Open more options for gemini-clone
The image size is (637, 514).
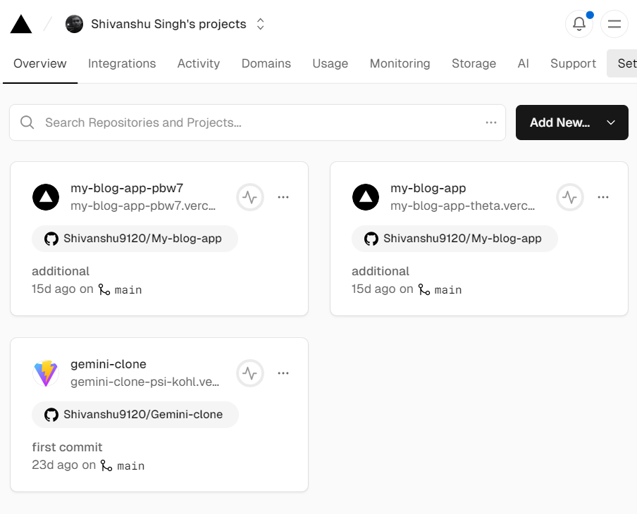click(283, 373)
